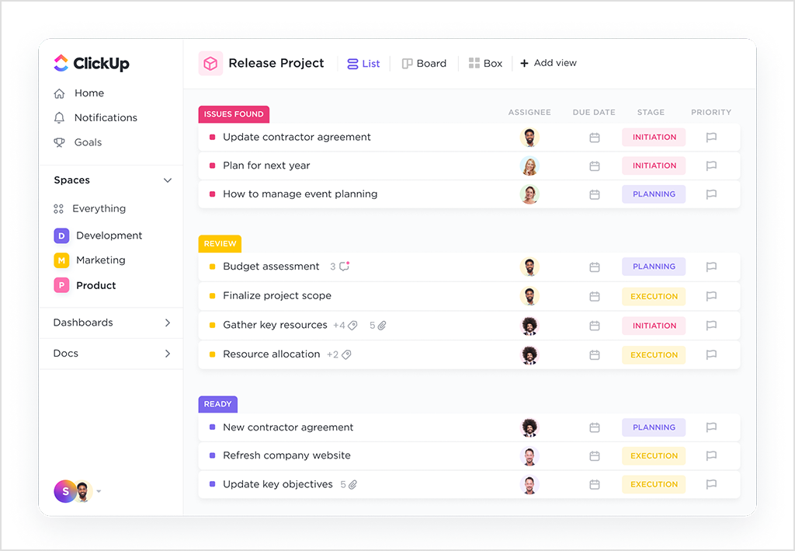Open the Goals section
Image resolution: width=795 pixels, height=551 pixels.
point(87,142)
